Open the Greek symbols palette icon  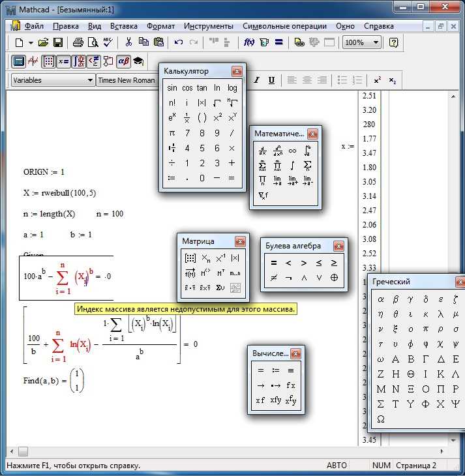(x=123, y=61)
